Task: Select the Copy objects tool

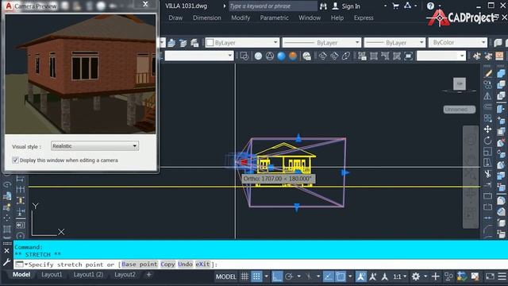Action: (x=488, y=85)
